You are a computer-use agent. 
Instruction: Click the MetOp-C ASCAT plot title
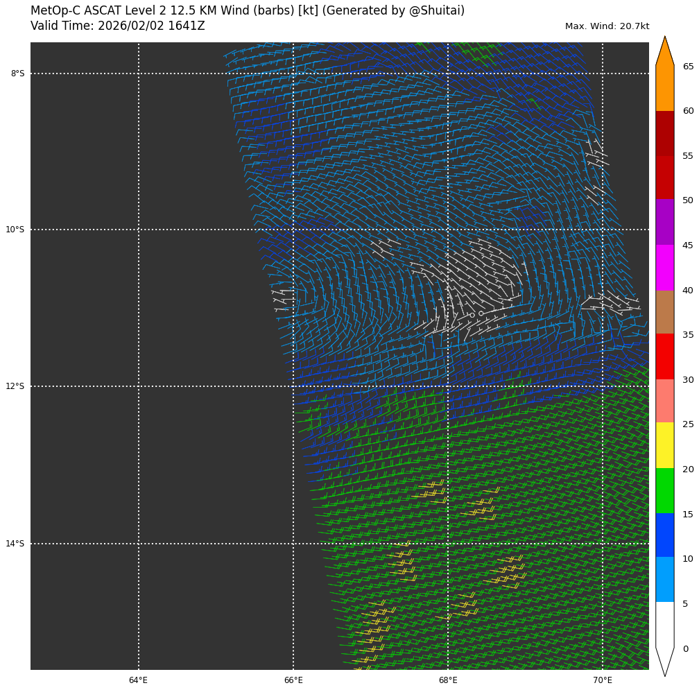(x=248, y=11)
